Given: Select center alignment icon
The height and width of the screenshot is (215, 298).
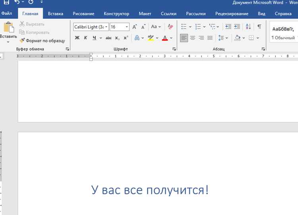Looking at the screenshot, I should pyautogui.click(x=193, y=38).
